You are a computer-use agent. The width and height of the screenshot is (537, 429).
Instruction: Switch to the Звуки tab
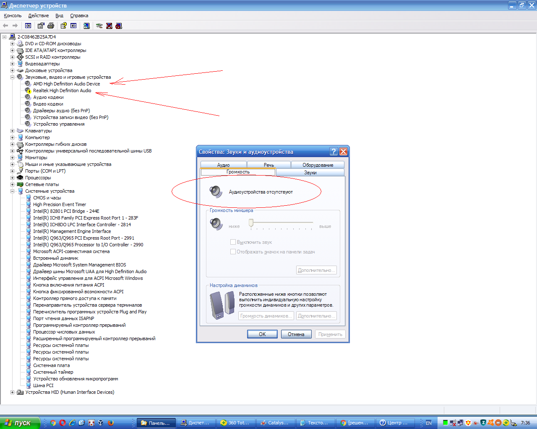coord(310,172)
